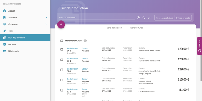The image size is (202, 101).
Task: Clear the search filter with the X icon
Action: pyautogui.click(x=138, y=18)
